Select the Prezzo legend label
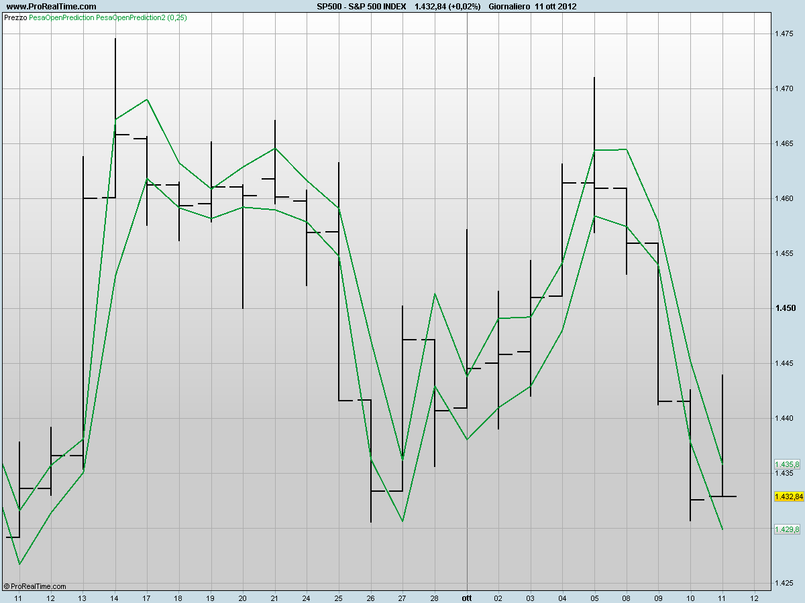This screenshot has height=603, width=805. click(15, 17)
